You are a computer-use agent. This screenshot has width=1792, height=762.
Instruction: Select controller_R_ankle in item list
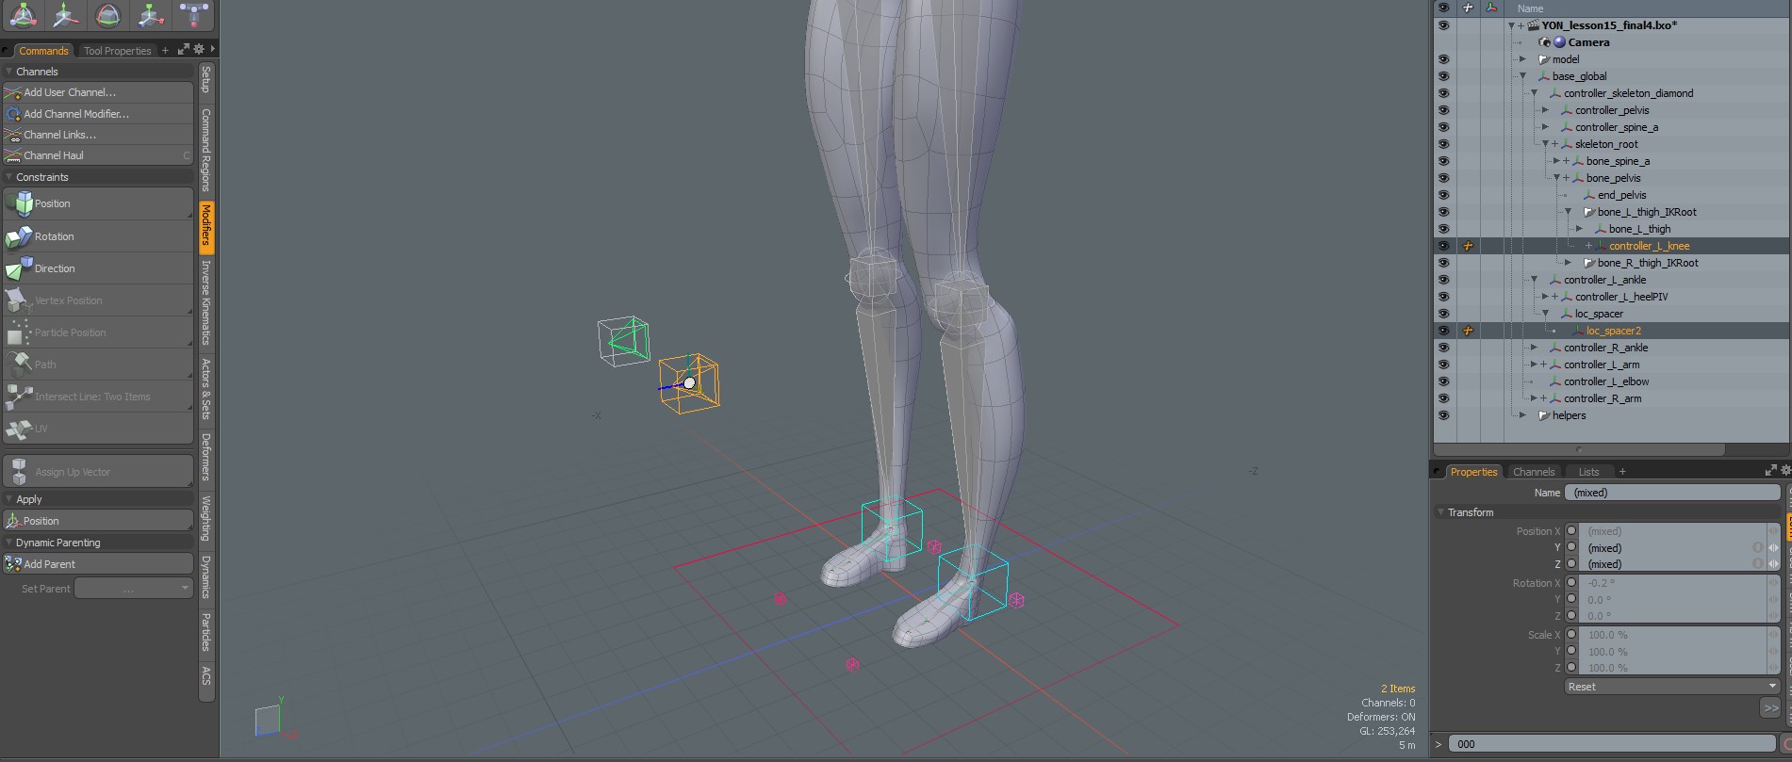click(1605, 348)
